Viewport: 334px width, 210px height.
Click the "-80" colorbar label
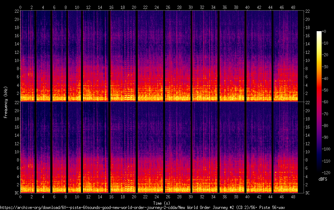[x=325, y=126]
